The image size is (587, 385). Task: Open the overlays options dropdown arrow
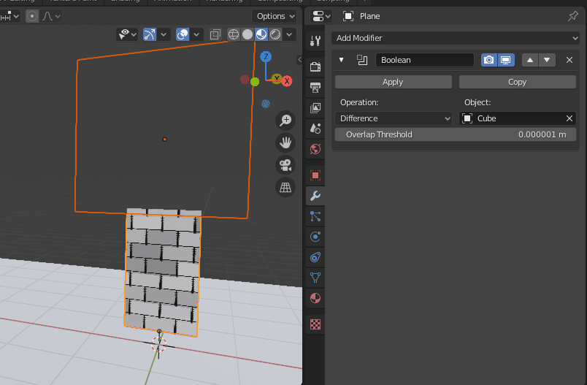(196, 34)
